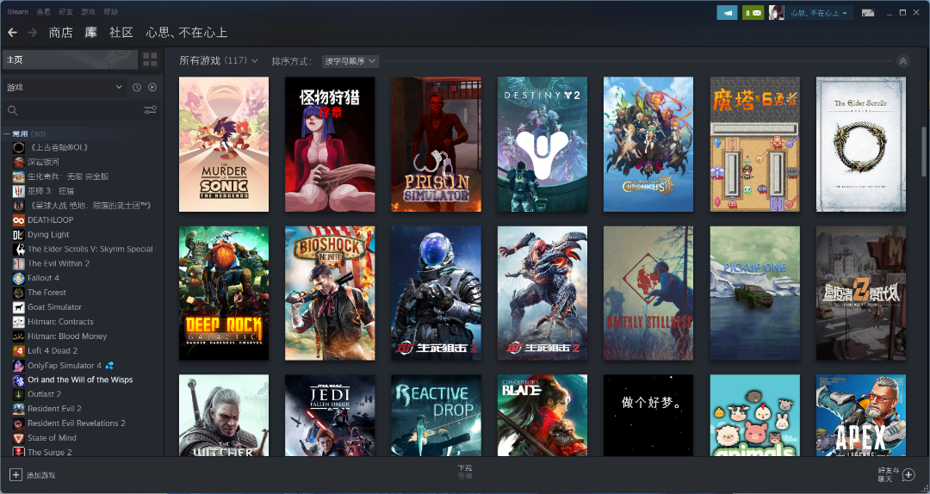
Task: Open the 所有游戏 (117) dropdown
Action: (218, 60)
